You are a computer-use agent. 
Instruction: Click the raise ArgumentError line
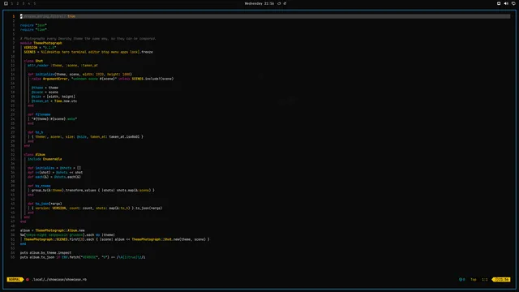pyautogui.click(x=103, y=79)
